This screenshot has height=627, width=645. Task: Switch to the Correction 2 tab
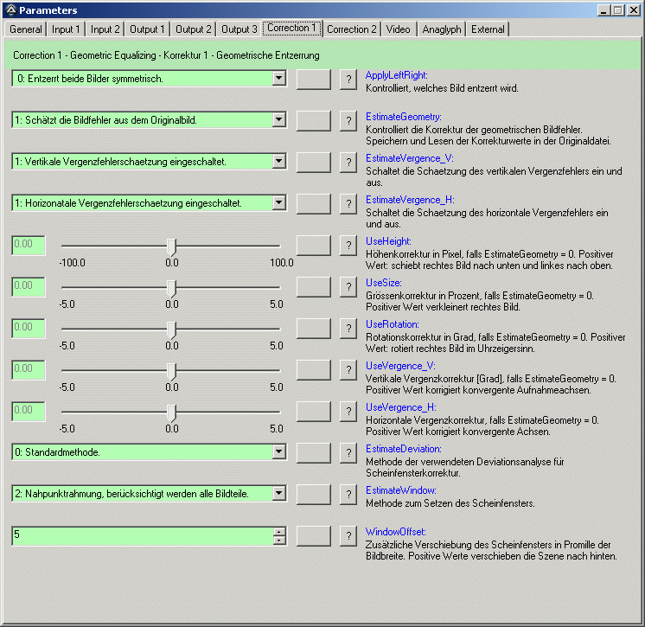[x=352, y=29]
